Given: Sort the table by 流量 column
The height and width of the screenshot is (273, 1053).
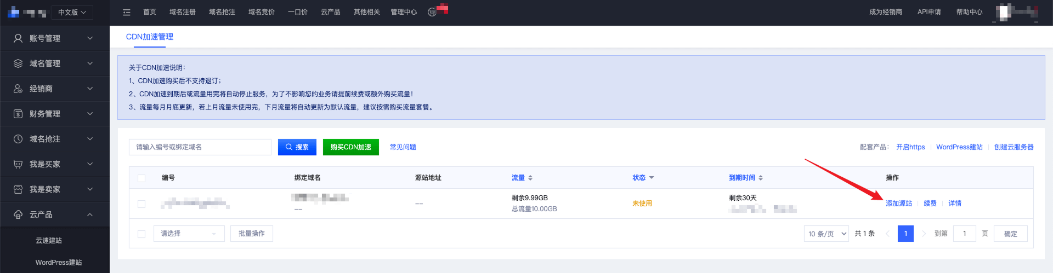Looking at the screenshot, I should click(522, 178).
